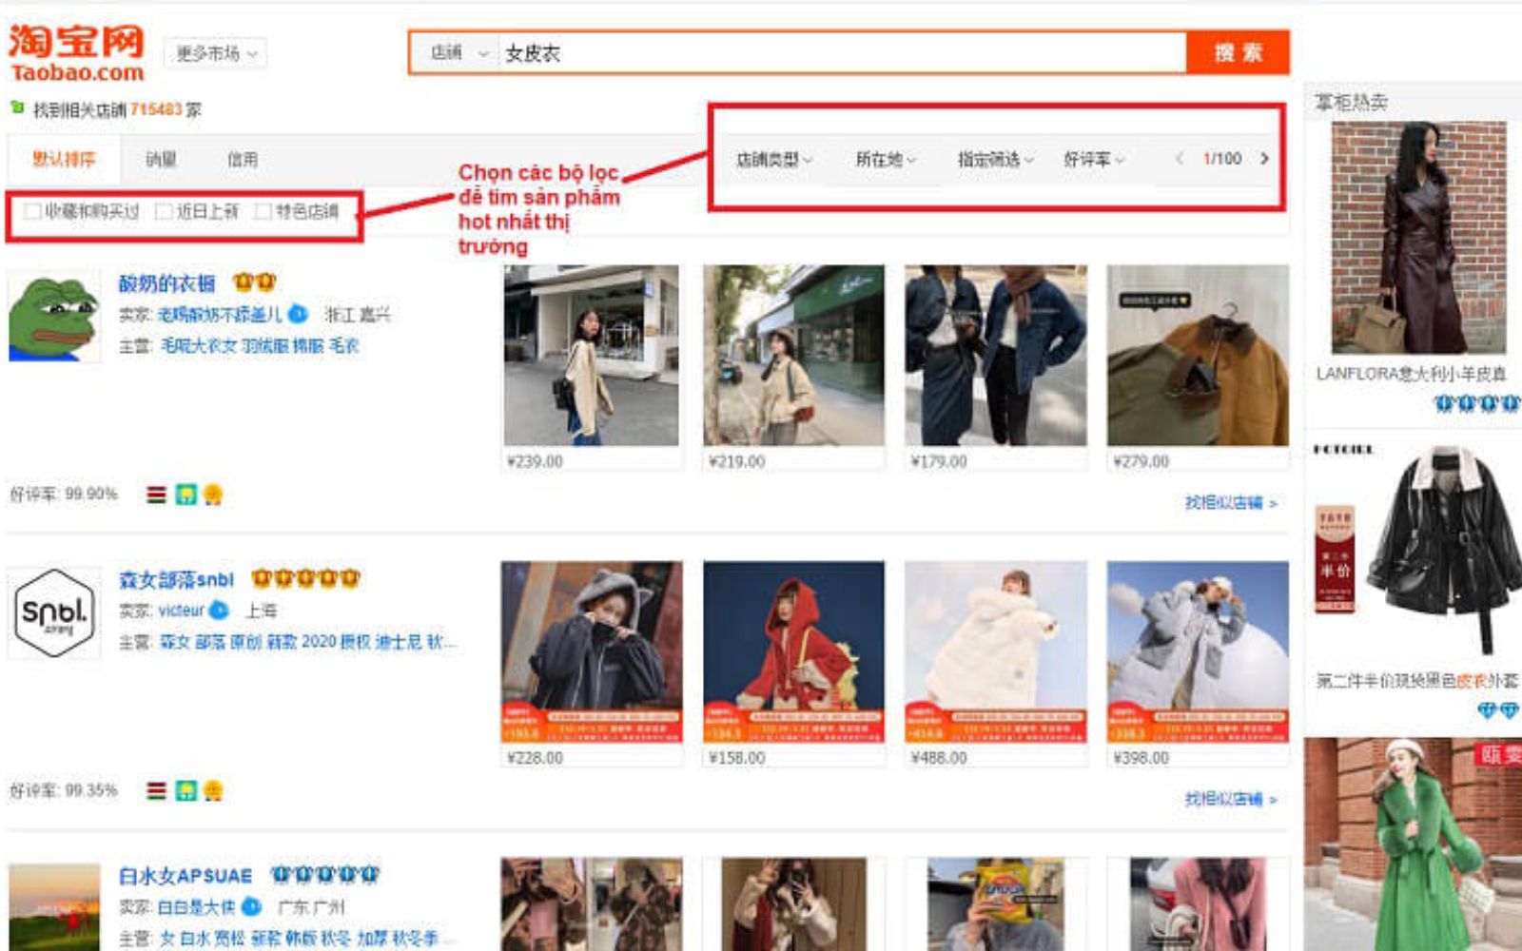Screen dimensions: 1522x951
Task: Open the 白水女APSUAE shop link
Action: pyautogui.click(x=185, y=876)
